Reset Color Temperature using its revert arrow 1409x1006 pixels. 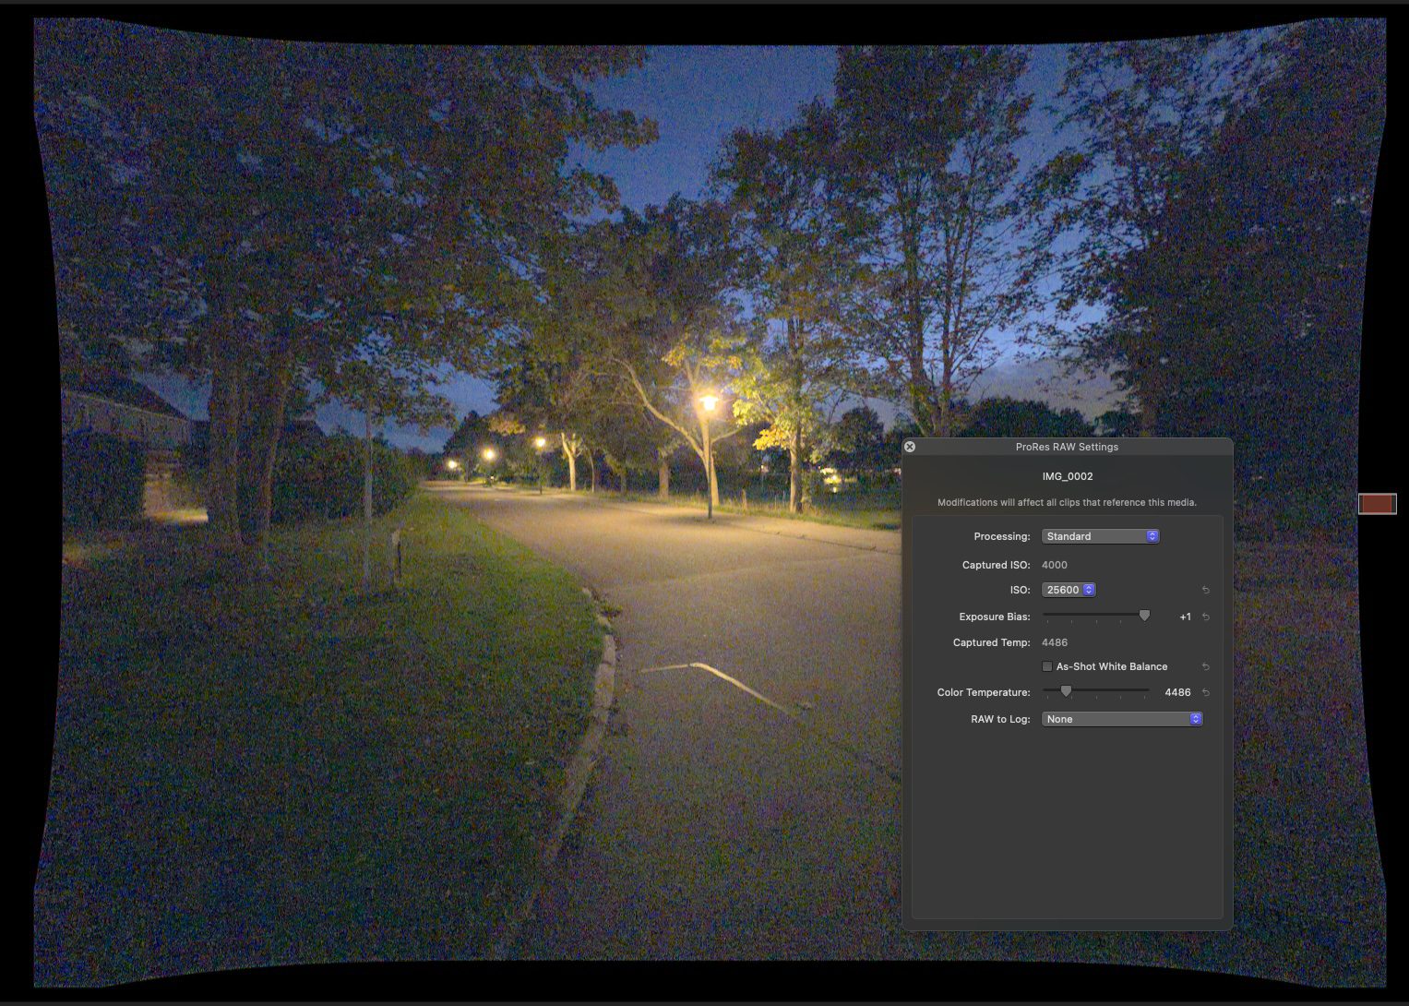point(1205,691)
